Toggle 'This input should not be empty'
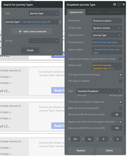This screenshot has width=127, height=156. [120, 75]
